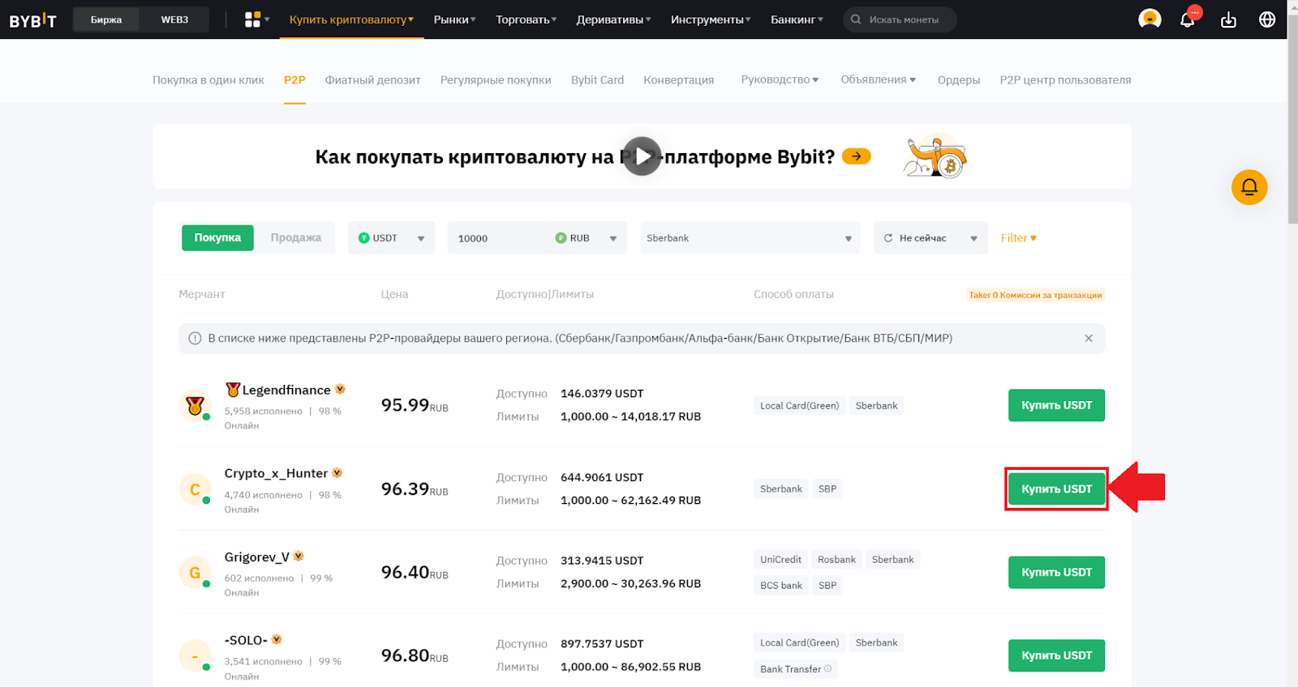Expand the Filter options

click(1018, 238)
